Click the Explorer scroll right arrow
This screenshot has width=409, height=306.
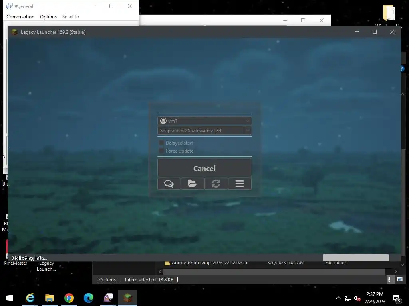tap(396, 271)
